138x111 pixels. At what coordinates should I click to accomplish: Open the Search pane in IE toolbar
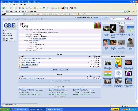tap(29, 8)
